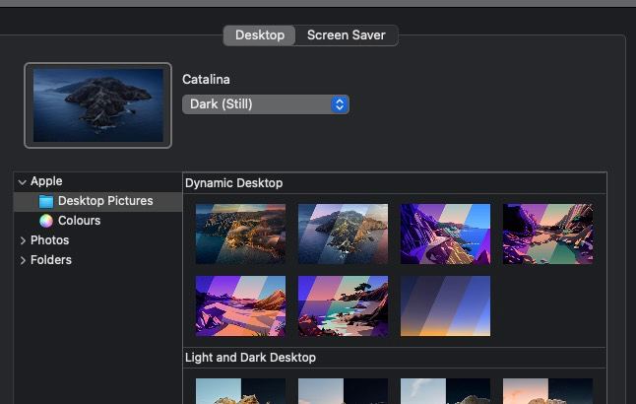Expand the Folders section chevron
636x404 pixels.
[23, 260]
